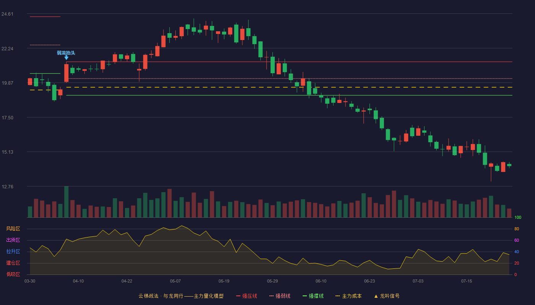Click the 22.24 price axis label
The image size is (535, 305).
coord(7,49)
